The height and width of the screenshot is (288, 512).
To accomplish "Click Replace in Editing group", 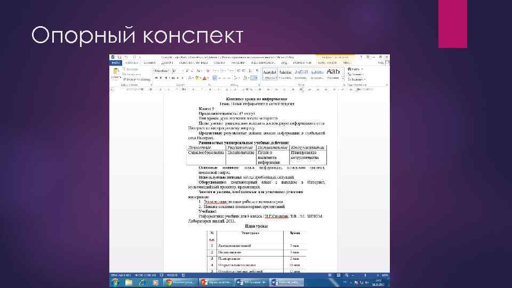I will coord(355,75).
